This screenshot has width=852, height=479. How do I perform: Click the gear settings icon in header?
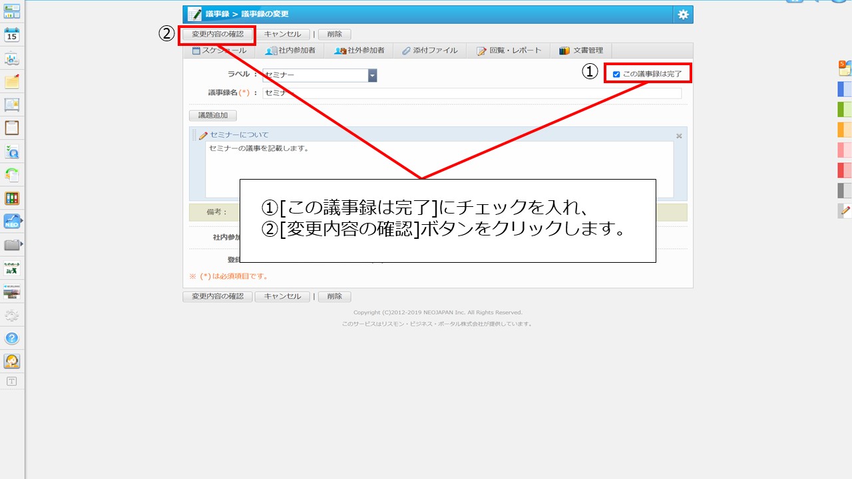pos(683,15)
